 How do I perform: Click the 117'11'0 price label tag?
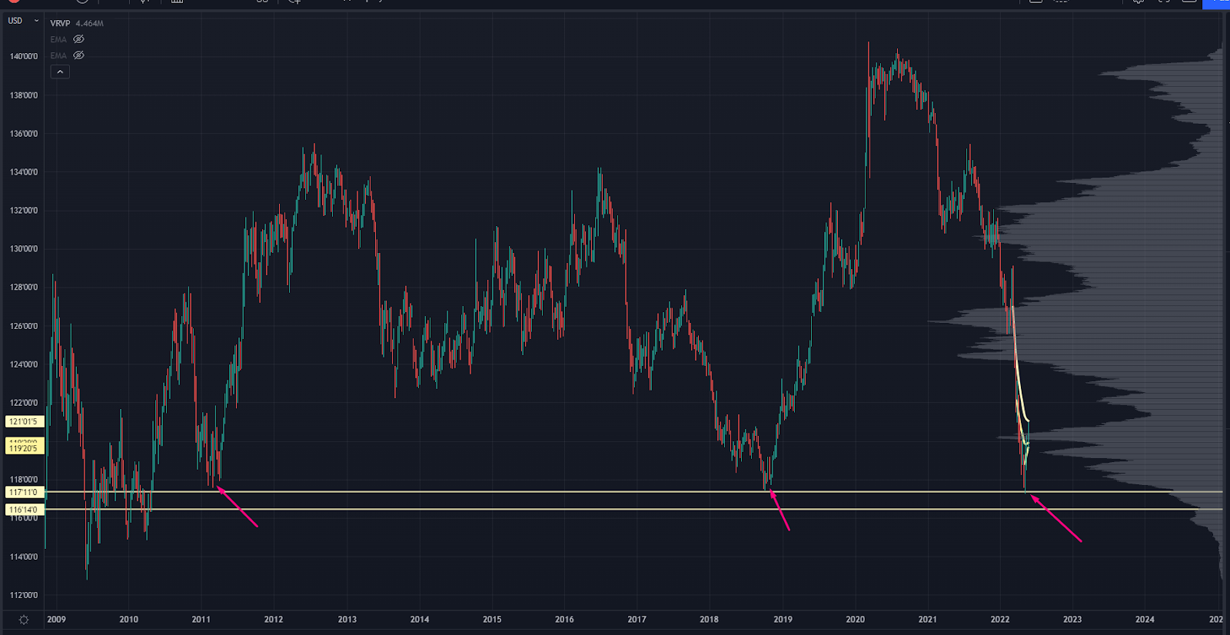coord(24,492)
